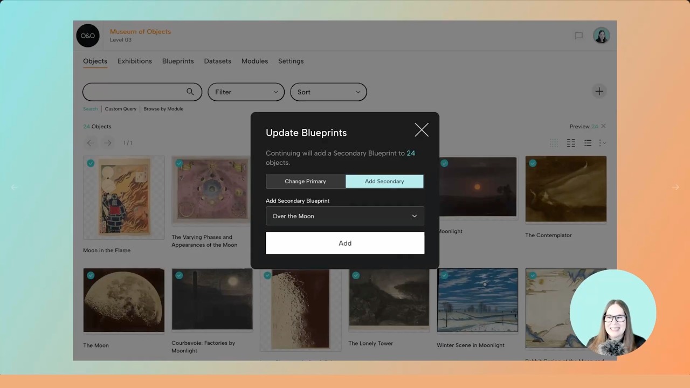Click the slideshow next arrow

675,187
